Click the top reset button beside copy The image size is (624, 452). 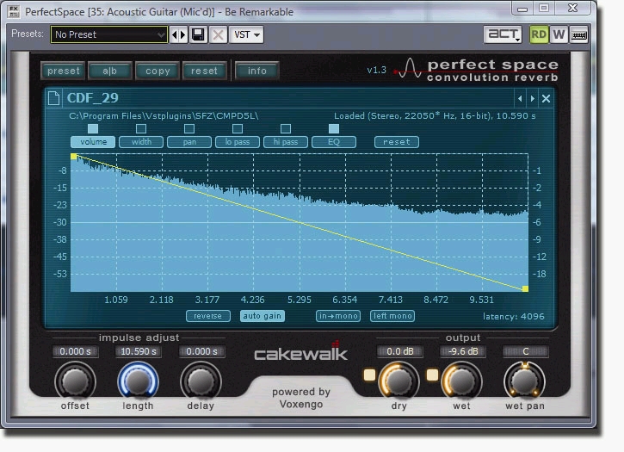[x=204, y=71]
